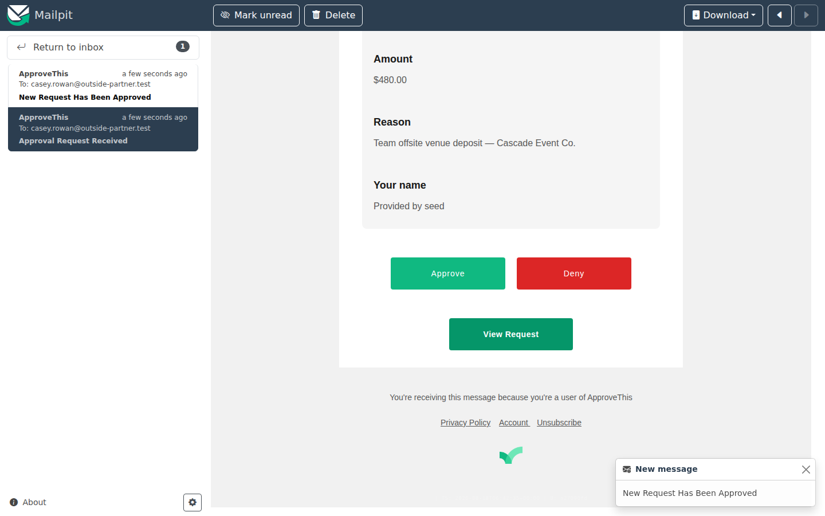Screen dimensions: 825x516
Task: Click the New Request Has Been Approved toast text
Action: (690, 493)
